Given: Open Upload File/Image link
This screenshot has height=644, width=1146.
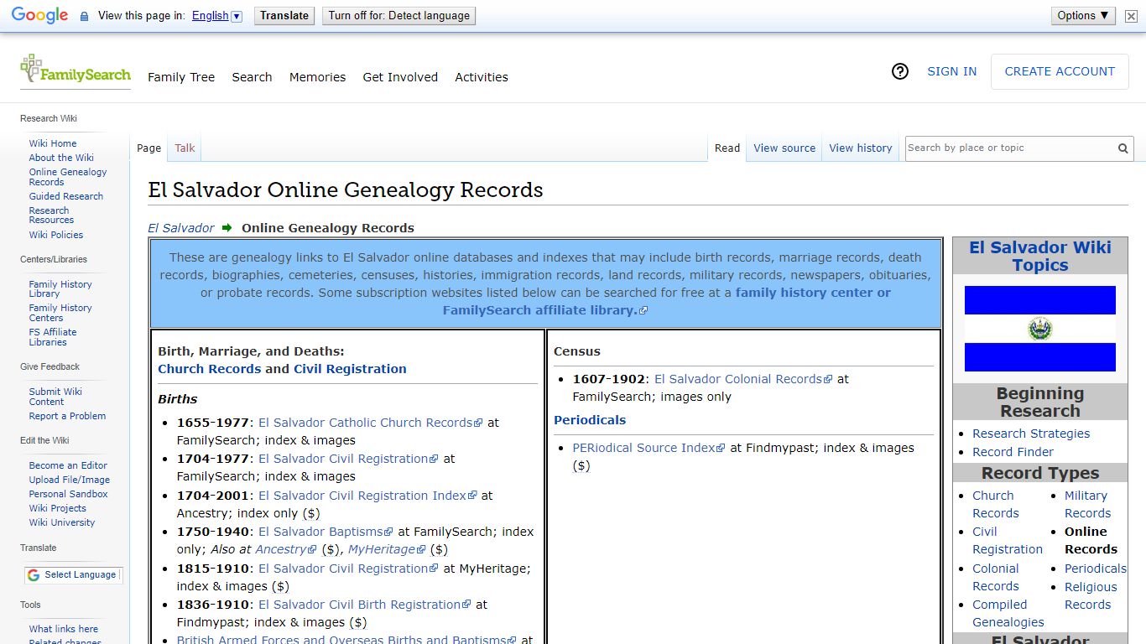Looking at the screenshot, I should pos(70,480).
